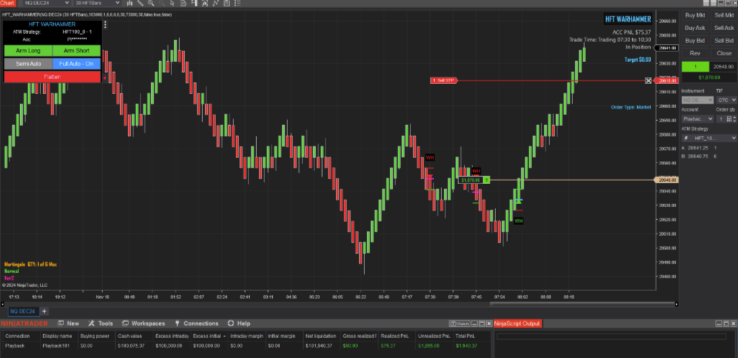The image size is (738, 358).
Task: Click the Sell Ask button
Action: click(724, 28)
